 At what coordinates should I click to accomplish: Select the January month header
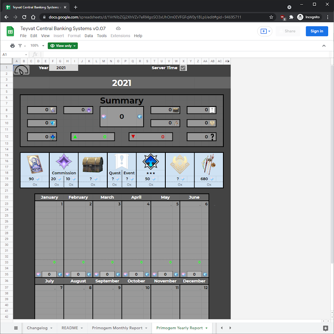[x=49, y=197]
